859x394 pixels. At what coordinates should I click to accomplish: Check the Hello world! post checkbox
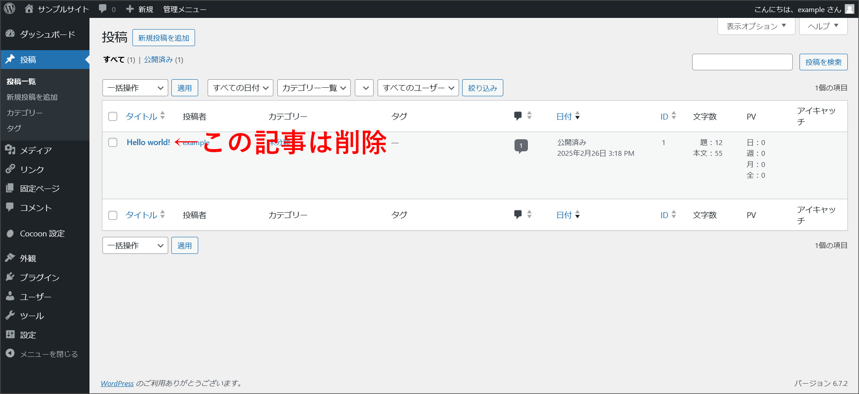click(x=113, y=142)
